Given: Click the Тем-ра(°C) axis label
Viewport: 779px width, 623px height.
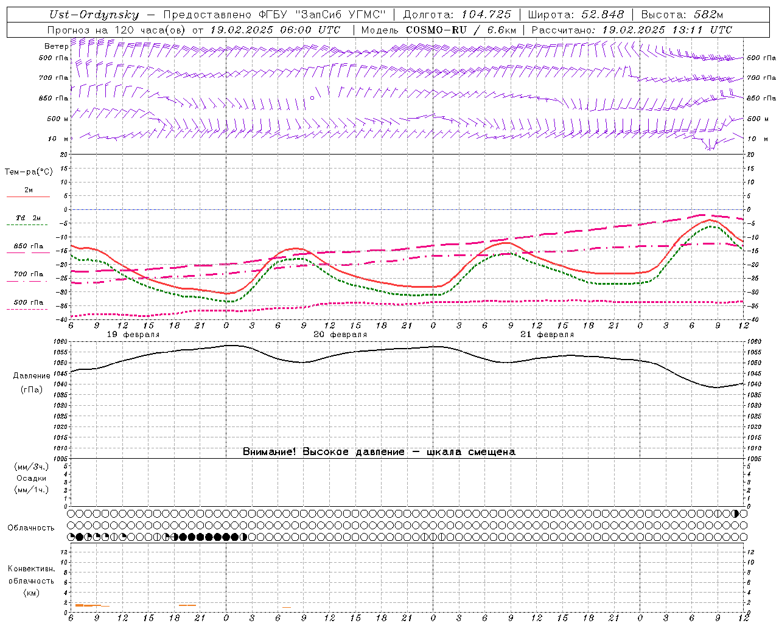Looking at the screenshot, I should (29, 172).
